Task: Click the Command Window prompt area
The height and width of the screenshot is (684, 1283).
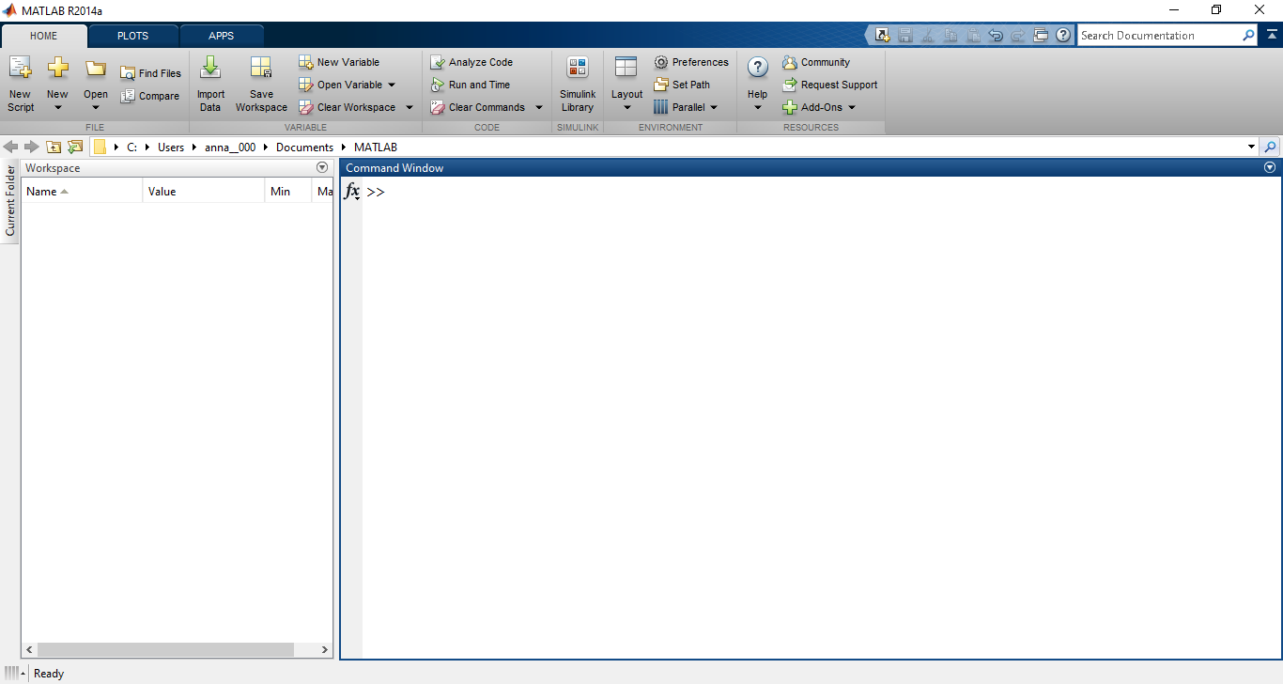Action: point(376,192)
